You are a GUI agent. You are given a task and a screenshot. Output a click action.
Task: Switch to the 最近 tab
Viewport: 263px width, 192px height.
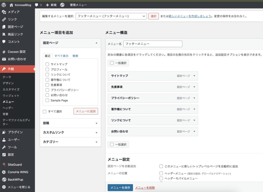coord(48,56)
